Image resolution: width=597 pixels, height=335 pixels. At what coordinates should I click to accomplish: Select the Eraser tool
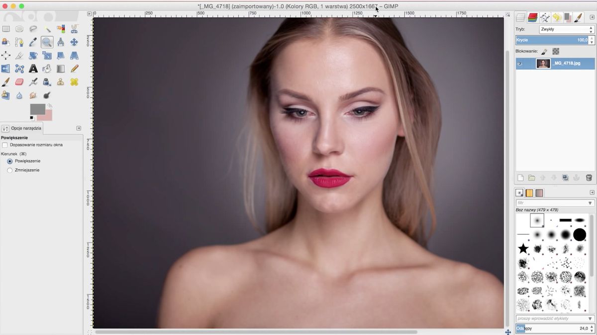[x=19, y=82]
